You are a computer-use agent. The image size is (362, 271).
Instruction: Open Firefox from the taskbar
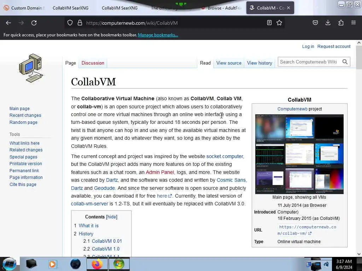click(97, 264)
